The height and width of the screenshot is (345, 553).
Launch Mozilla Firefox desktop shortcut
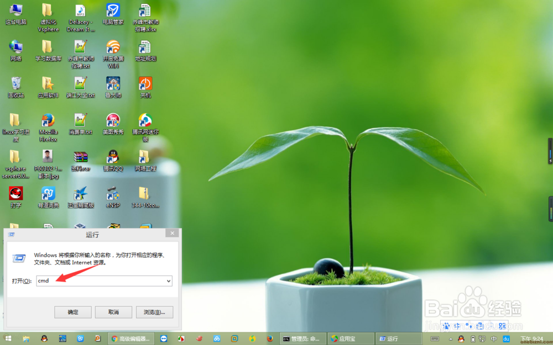click(x=48, y=128)
